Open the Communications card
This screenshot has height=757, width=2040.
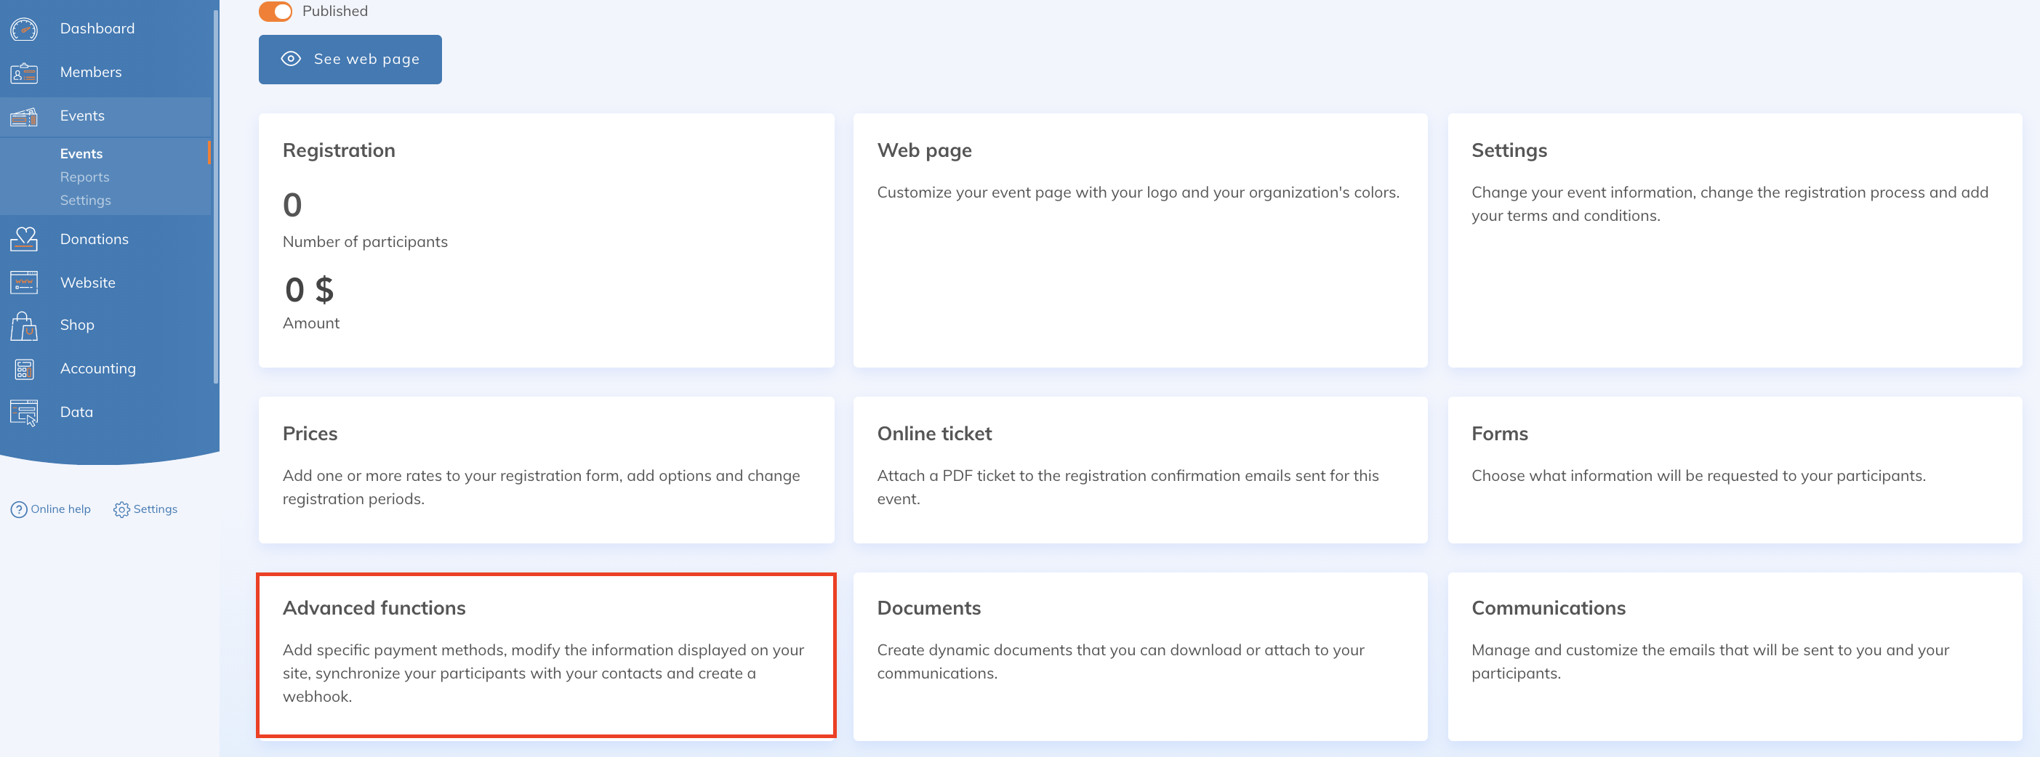(x=1735, y=657)
